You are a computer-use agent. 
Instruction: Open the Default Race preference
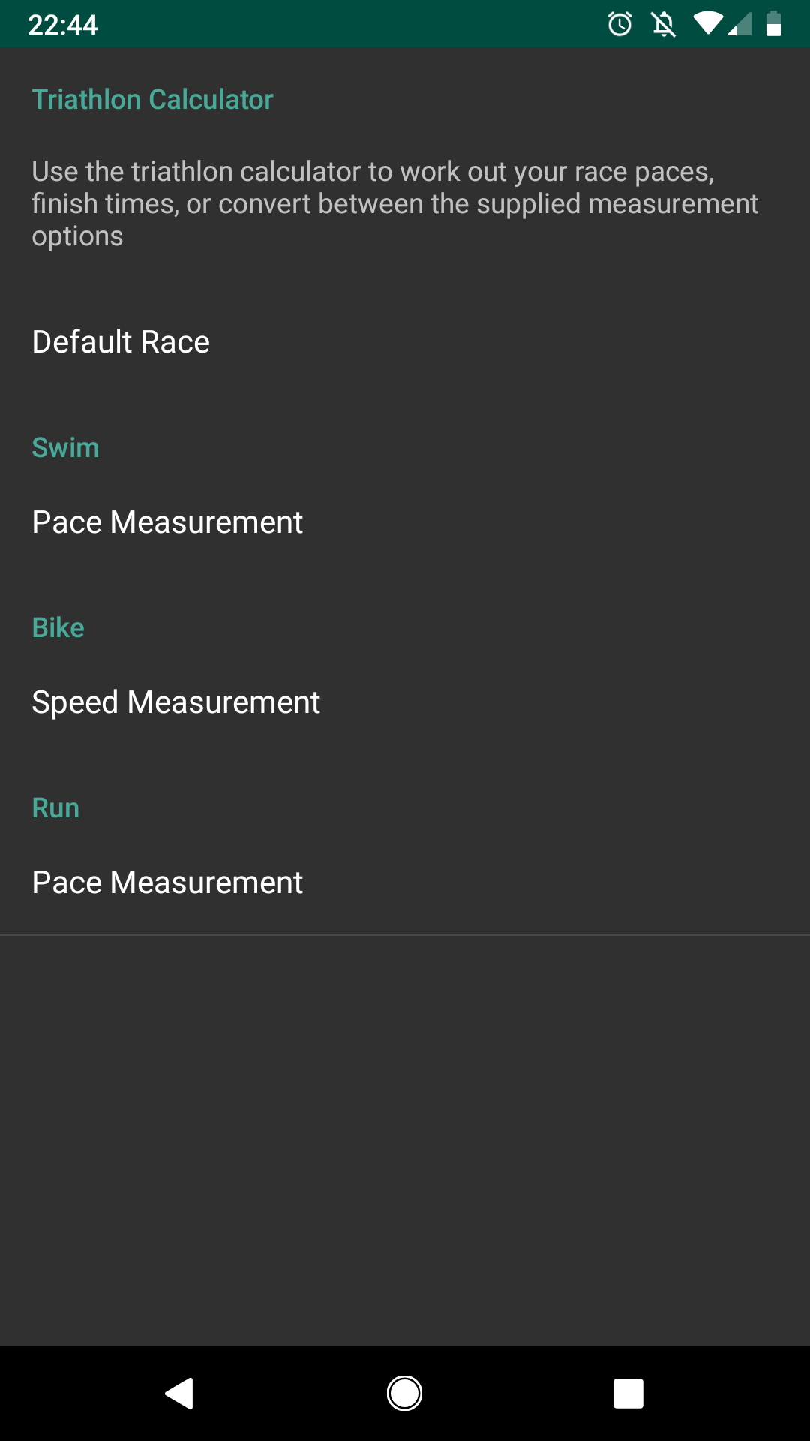pos(405,342)
